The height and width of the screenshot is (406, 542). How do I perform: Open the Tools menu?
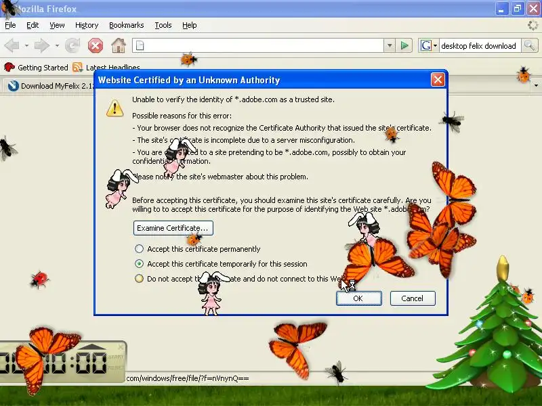tap(163, 25)
